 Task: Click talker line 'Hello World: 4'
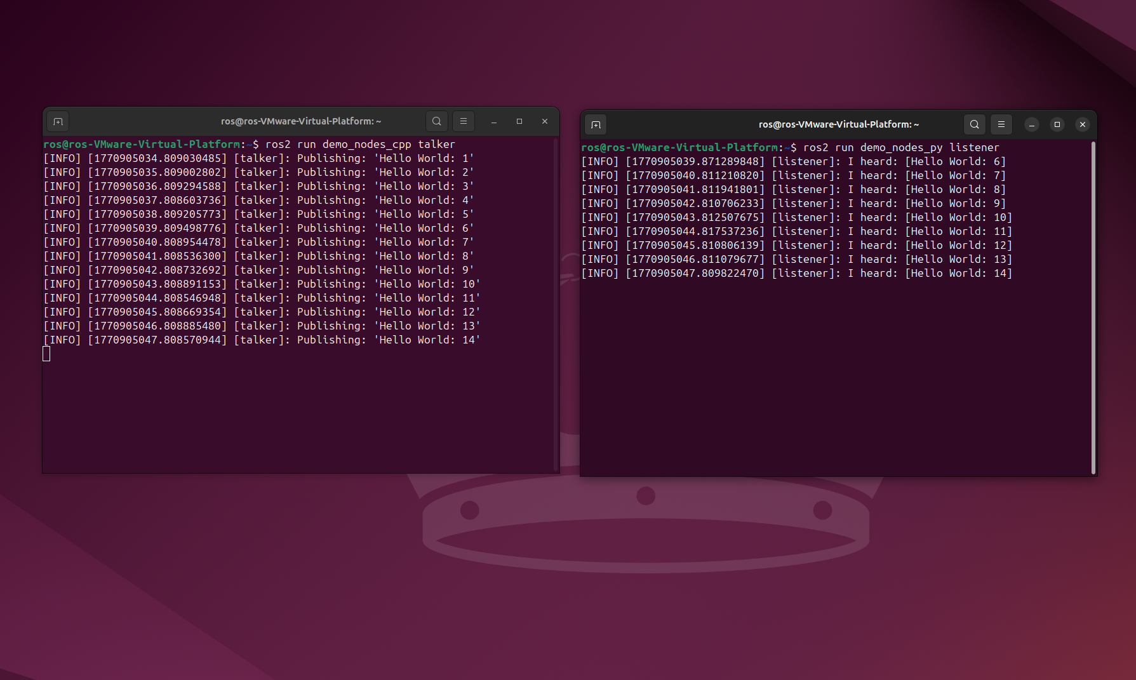[258, 200]
